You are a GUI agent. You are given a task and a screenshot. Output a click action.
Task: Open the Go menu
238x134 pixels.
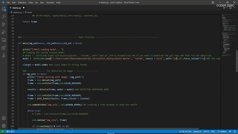pyautogui.click(x=36, y=3)
